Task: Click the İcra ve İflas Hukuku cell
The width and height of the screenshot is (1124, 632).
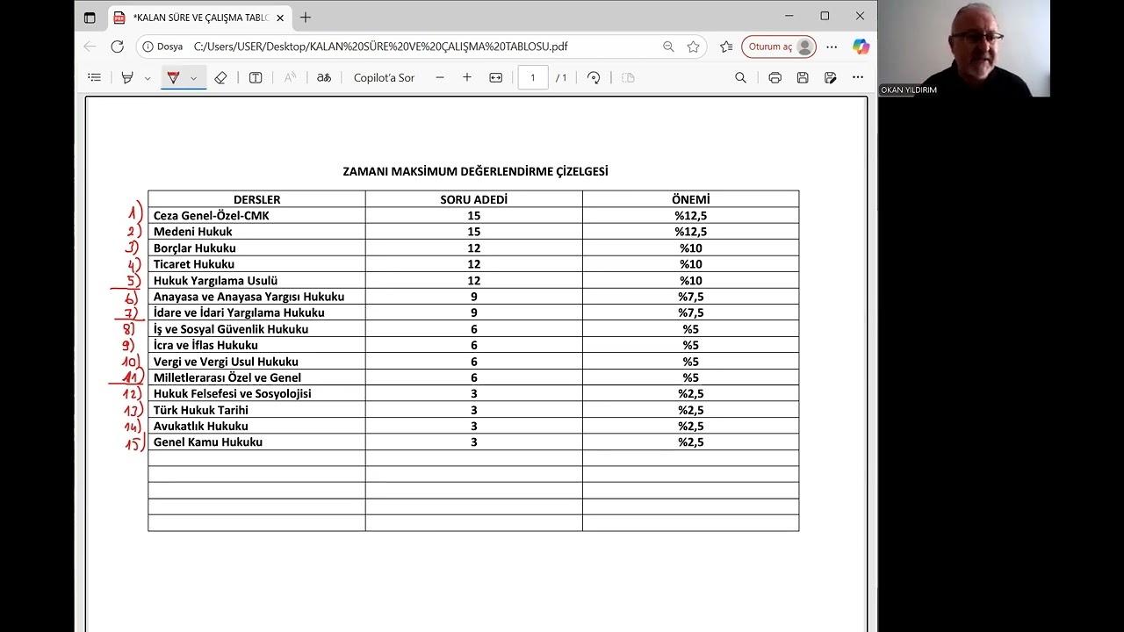Action: (x=256, y=345)
